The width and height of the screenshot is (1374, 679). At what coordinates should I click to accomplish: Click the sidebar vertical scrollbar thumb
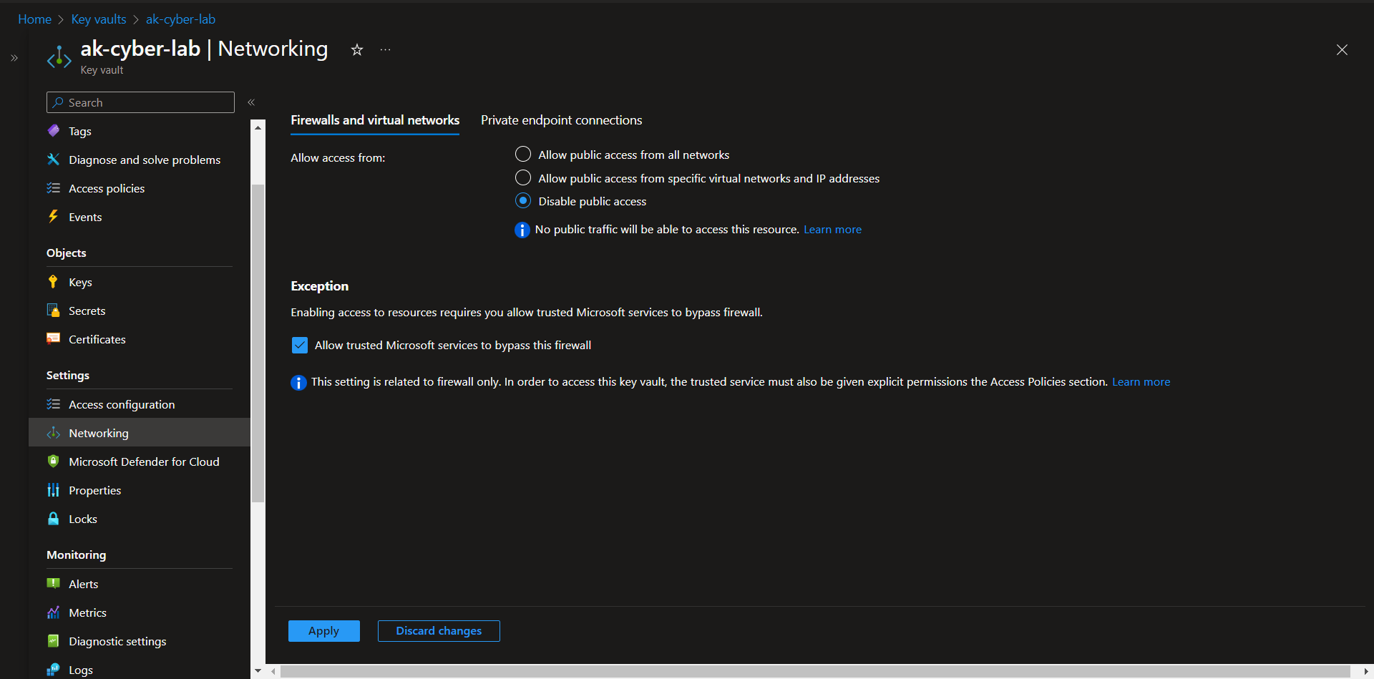(258, 343)
